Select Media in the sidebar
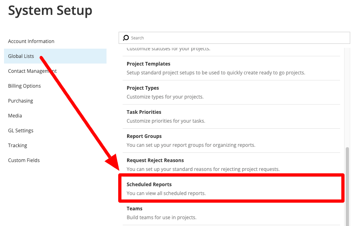The height and width of the screenshot is (226, 351). pyautogui.click(x=15, y=115)
